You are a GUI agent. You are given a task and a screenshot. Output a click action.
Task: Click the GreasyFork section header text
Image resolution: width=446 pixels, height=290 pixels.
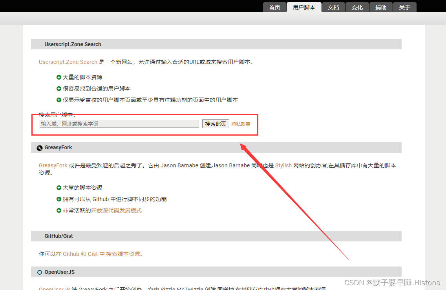click(x=58, y=147)
